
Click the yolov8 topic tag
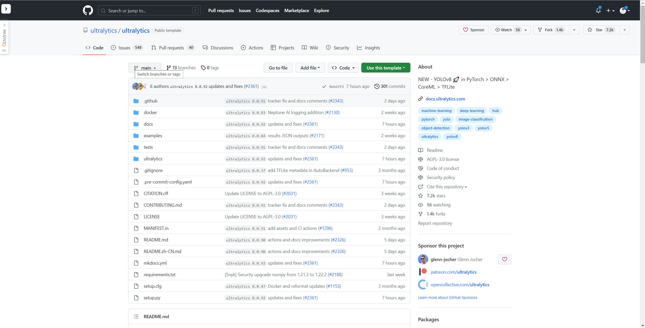pos(452,137)
